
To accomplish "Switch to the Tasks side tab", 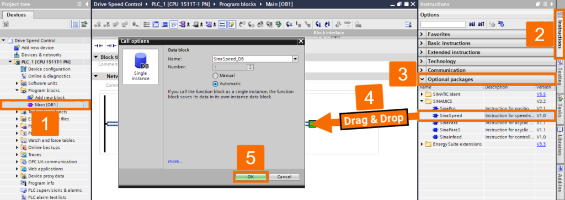I will pyautogui.click(x=560, y=105).
